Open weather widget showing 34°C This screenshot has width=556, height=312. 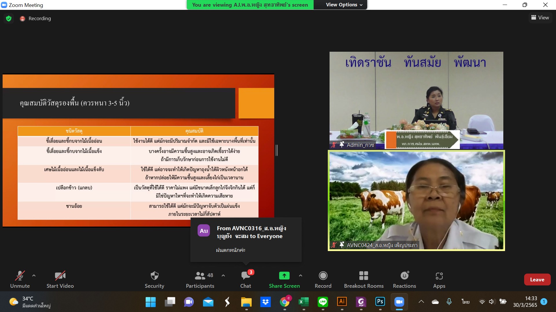click(30, 302)
